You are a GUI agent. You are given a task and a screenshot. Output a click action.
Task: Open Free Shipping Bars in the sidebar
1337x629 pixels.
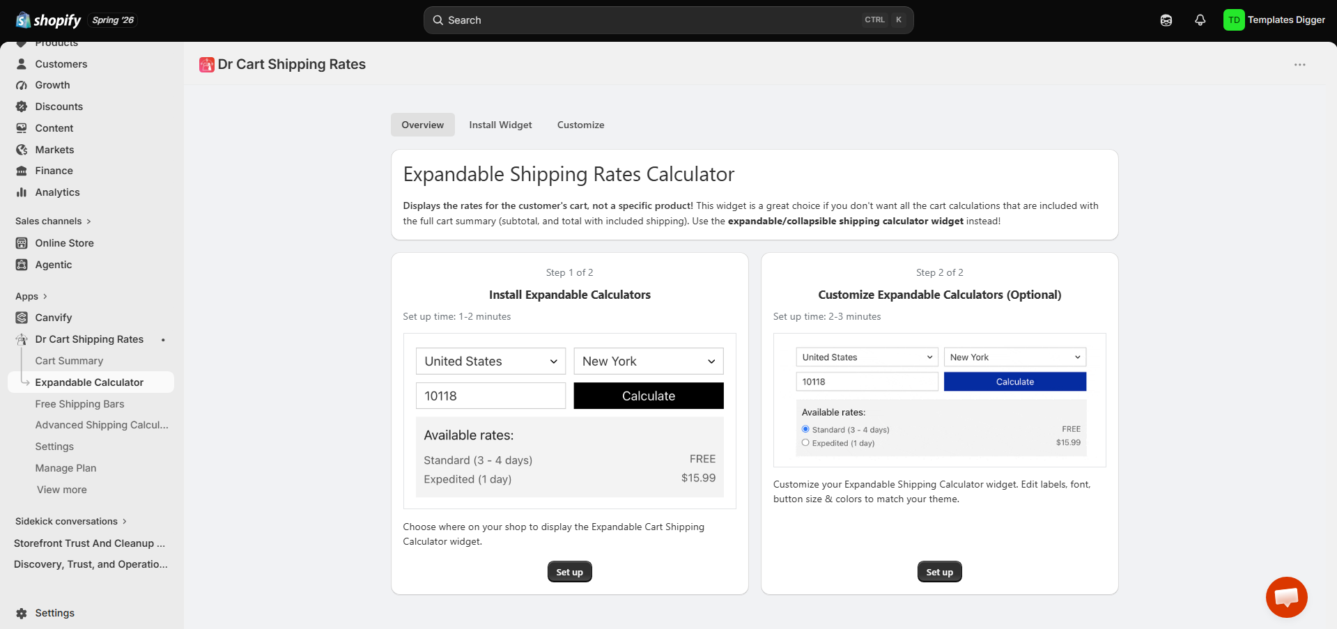pyautogui.click(x=79, y=404)
